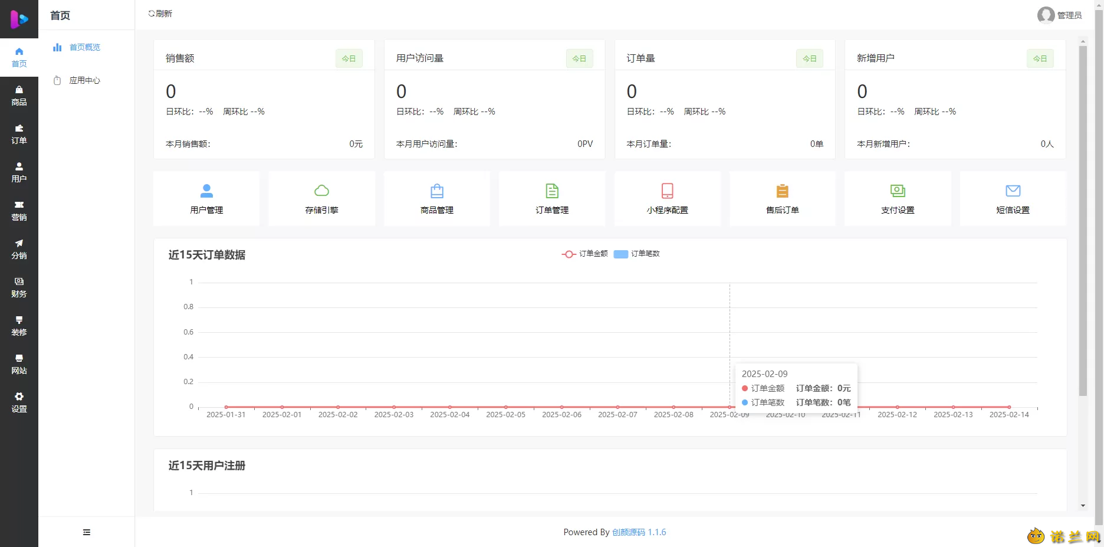1104x547 pixels.
Task: Go to 分销 in the sidebar
Action: point(19,249)
